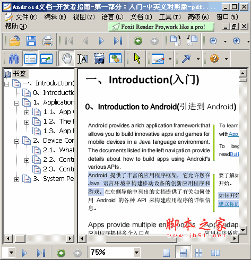Open the 帮助(H) menu

(x=16, y=27)
